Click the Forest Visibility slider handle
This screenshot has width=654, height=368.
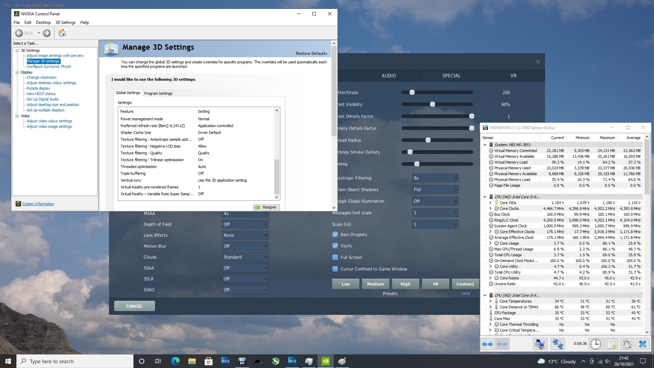(432, 104)
